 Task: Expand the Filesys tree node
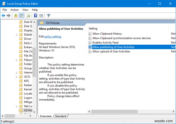[16, 60]
